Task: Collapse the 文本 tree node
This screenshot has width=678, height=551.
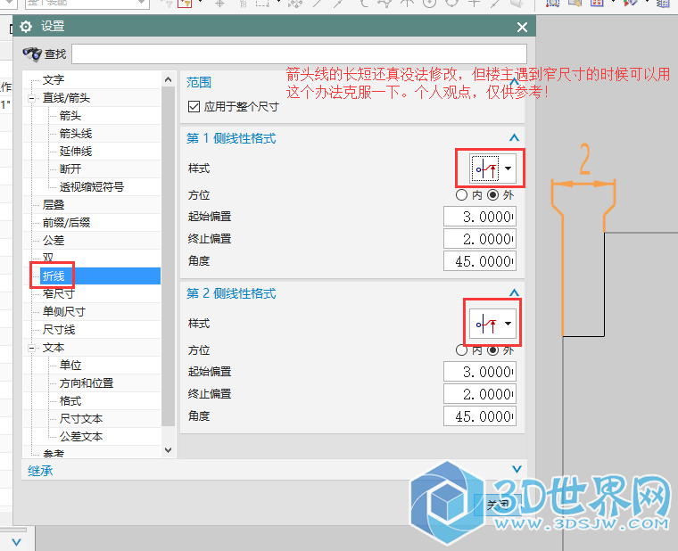Action: point(31,348)
